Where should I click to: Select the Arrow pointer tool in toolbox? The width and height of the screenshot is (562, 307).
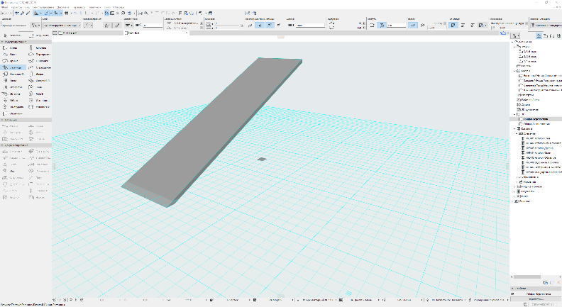(x=13, y=35)
